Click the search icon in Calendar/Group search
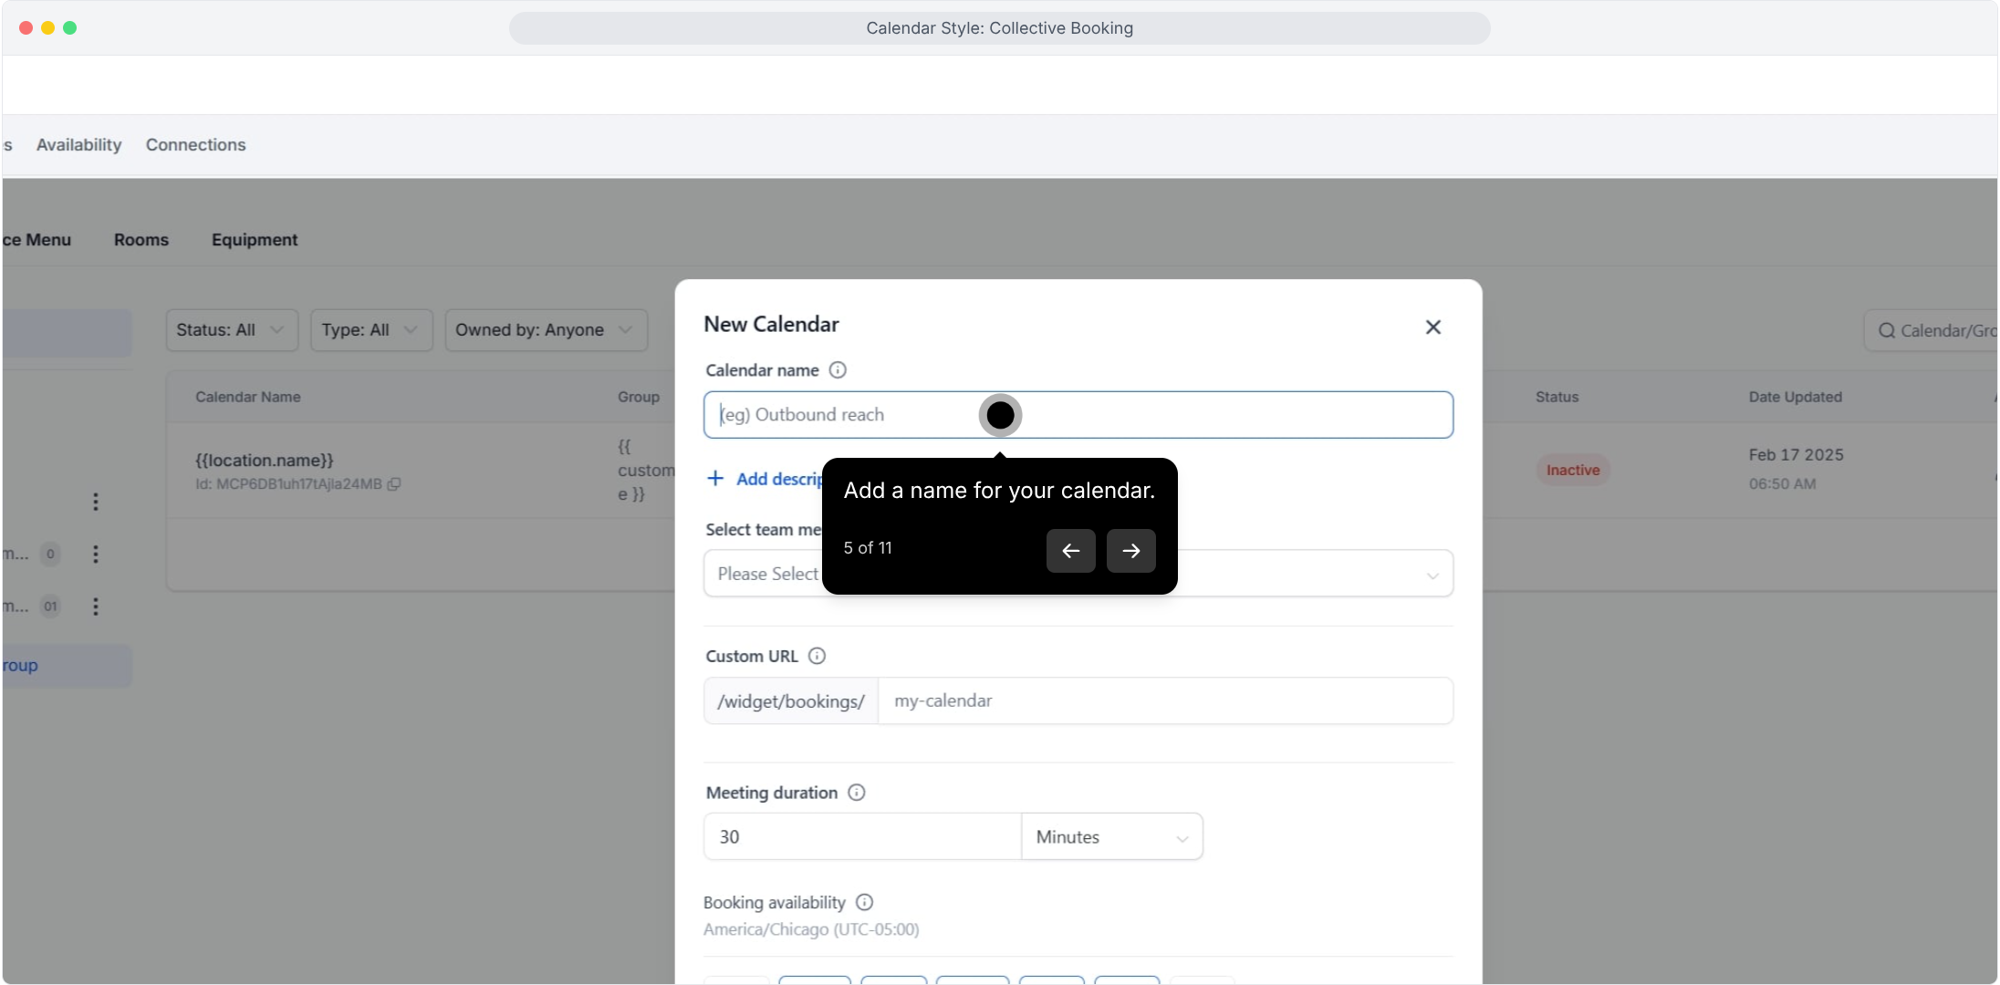Viewport: 2000px width, 985px height. [x=1886, y=331]
